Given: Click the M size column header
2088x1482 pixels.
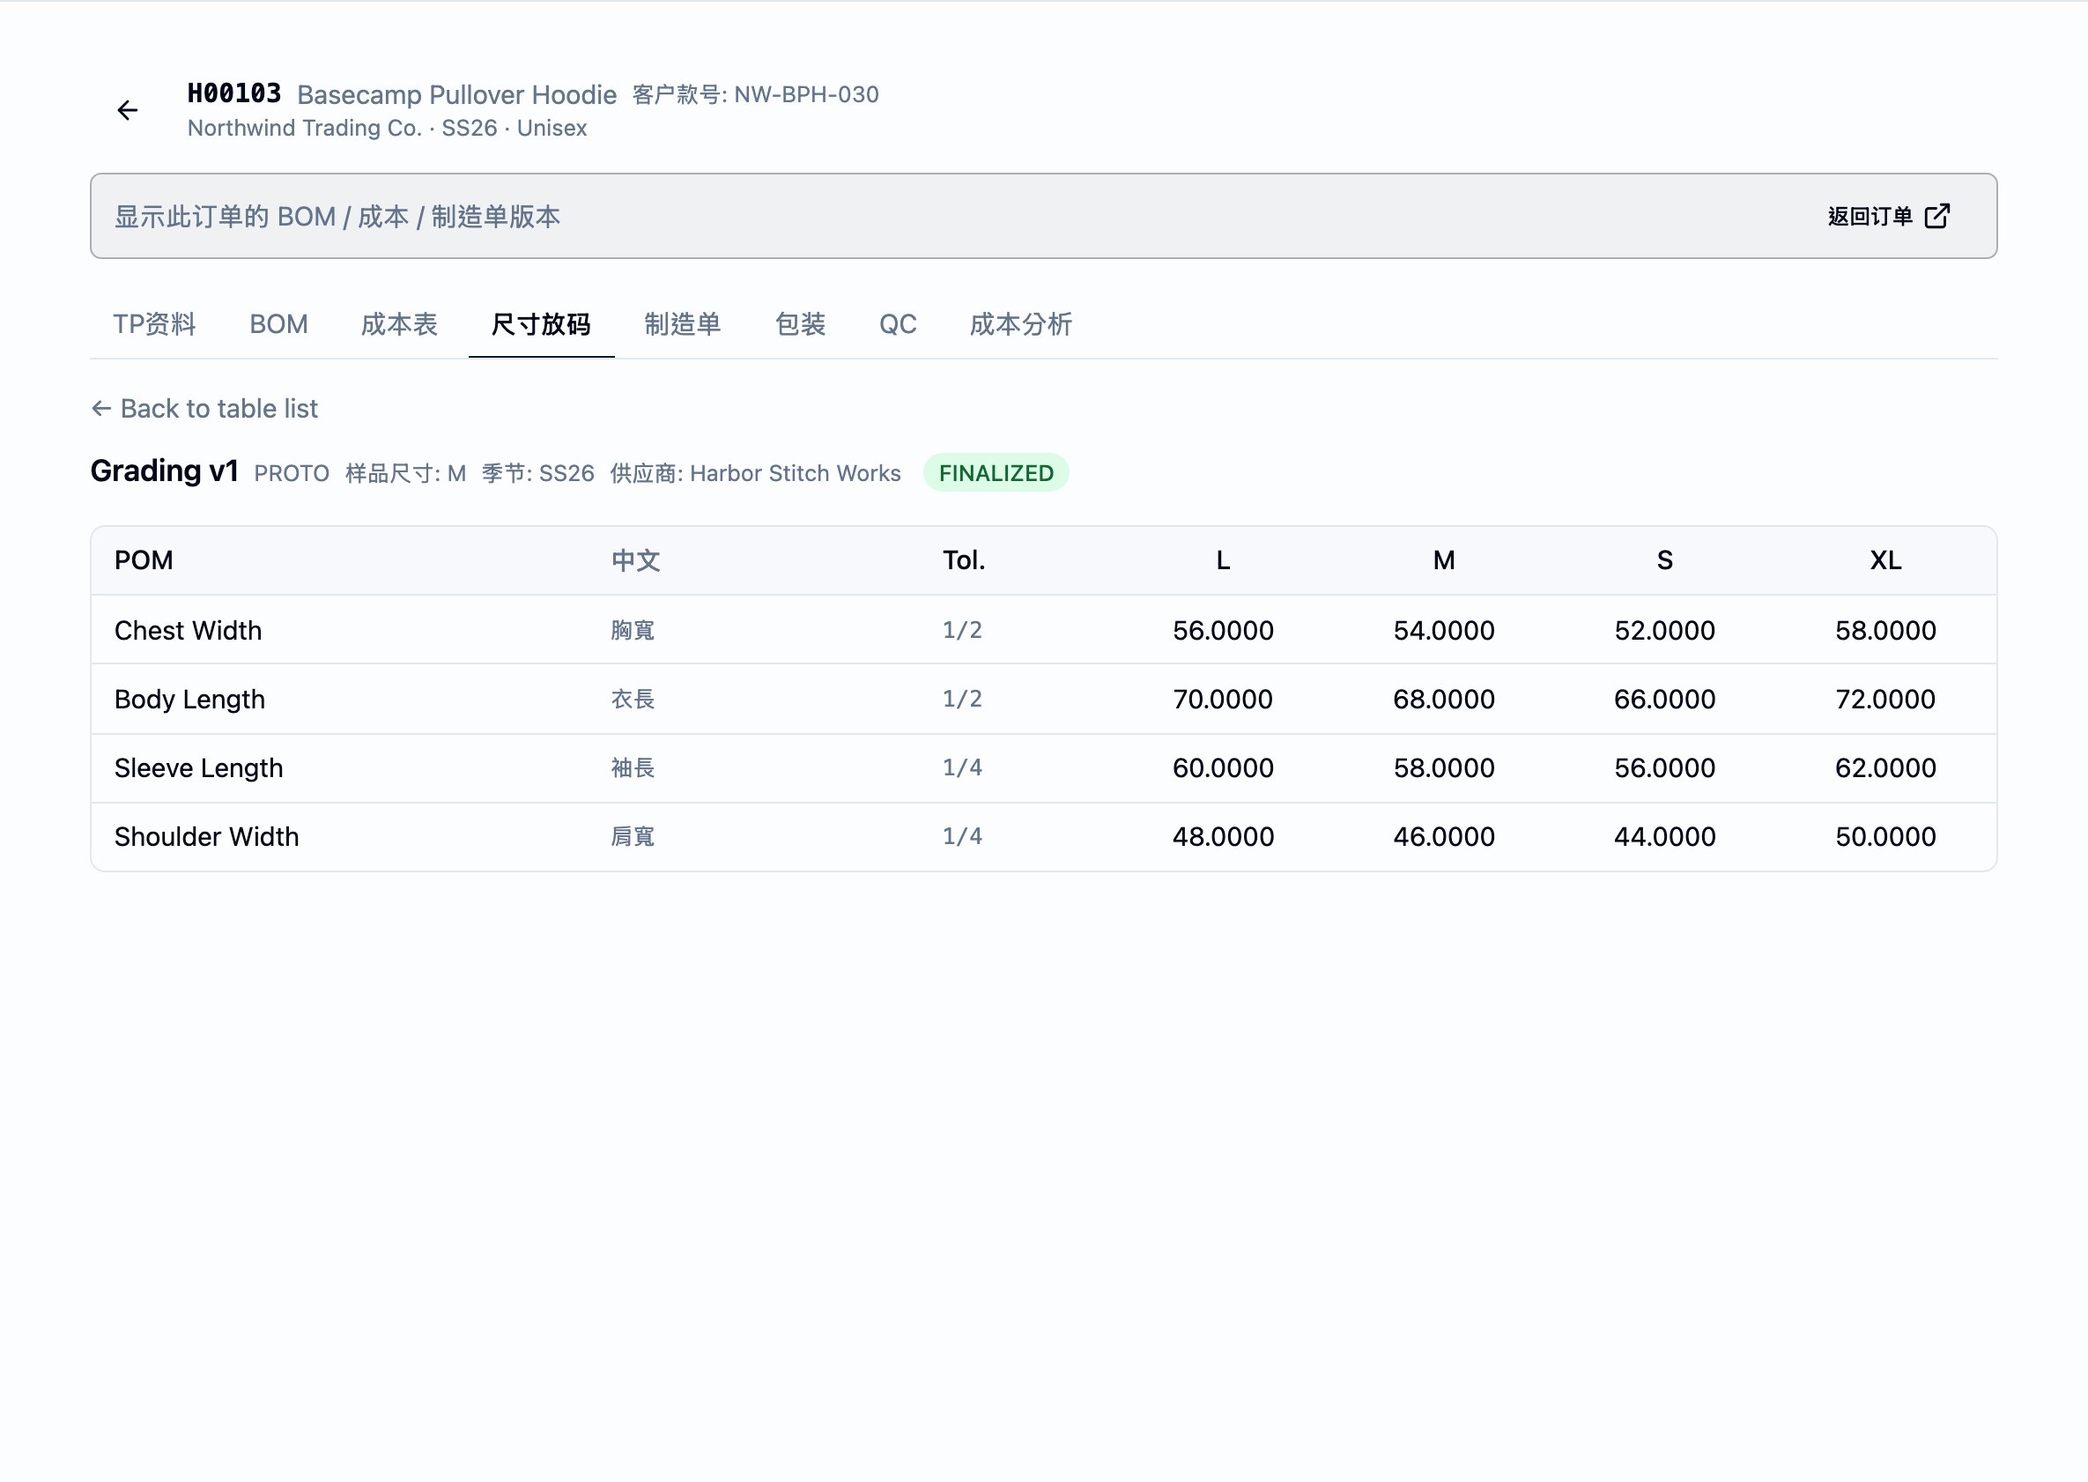Looking at the screenshot, I should [x=1444, y=560].
